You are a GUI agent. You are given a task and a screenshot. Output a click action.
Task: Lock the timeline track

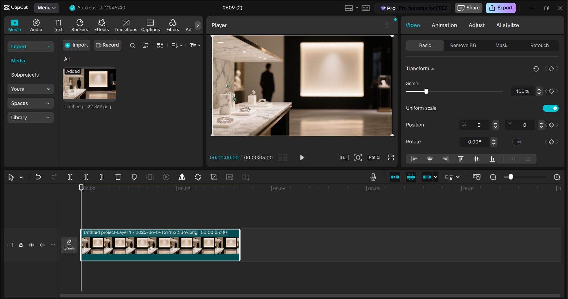point(21,245)
